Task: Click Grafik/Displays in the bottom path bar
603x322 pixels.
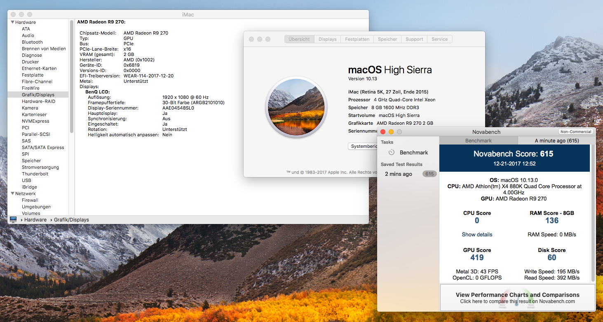Action: pyautogui.click(x=72, y=220)
